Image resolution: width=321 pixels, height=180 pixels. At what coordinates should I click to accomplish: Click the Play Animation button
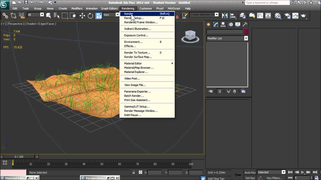pos(303,172)
